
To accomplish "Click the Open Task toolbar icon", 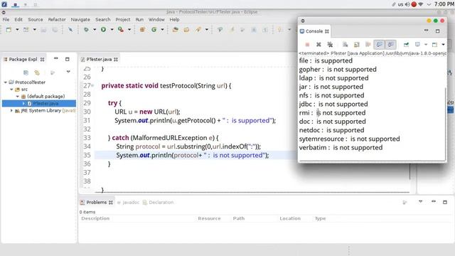I will point(186,30).
